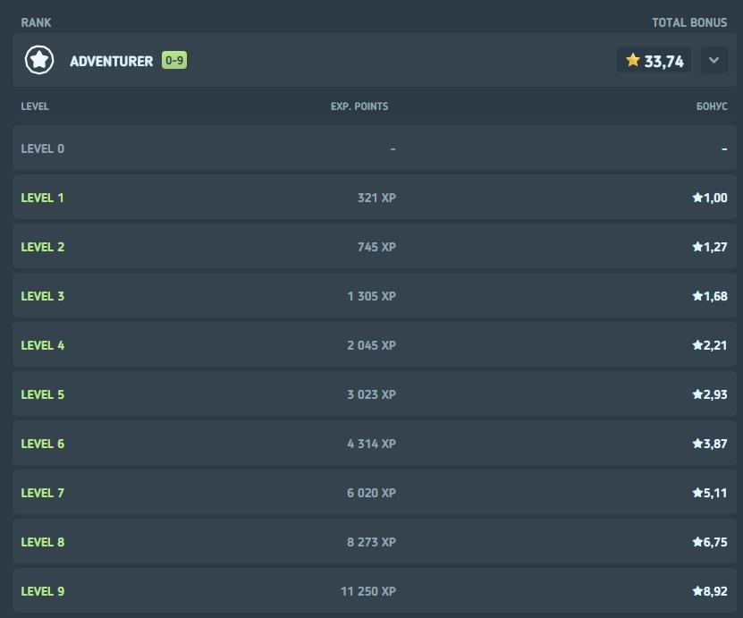Screen dimensions: 743x618
Task: Click the gold star in total bonus
Action: (633, 60)
